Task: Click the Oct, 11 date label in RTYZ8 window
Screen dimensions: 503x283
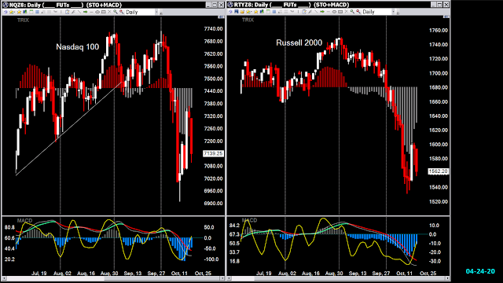Action: click(404, 274)
